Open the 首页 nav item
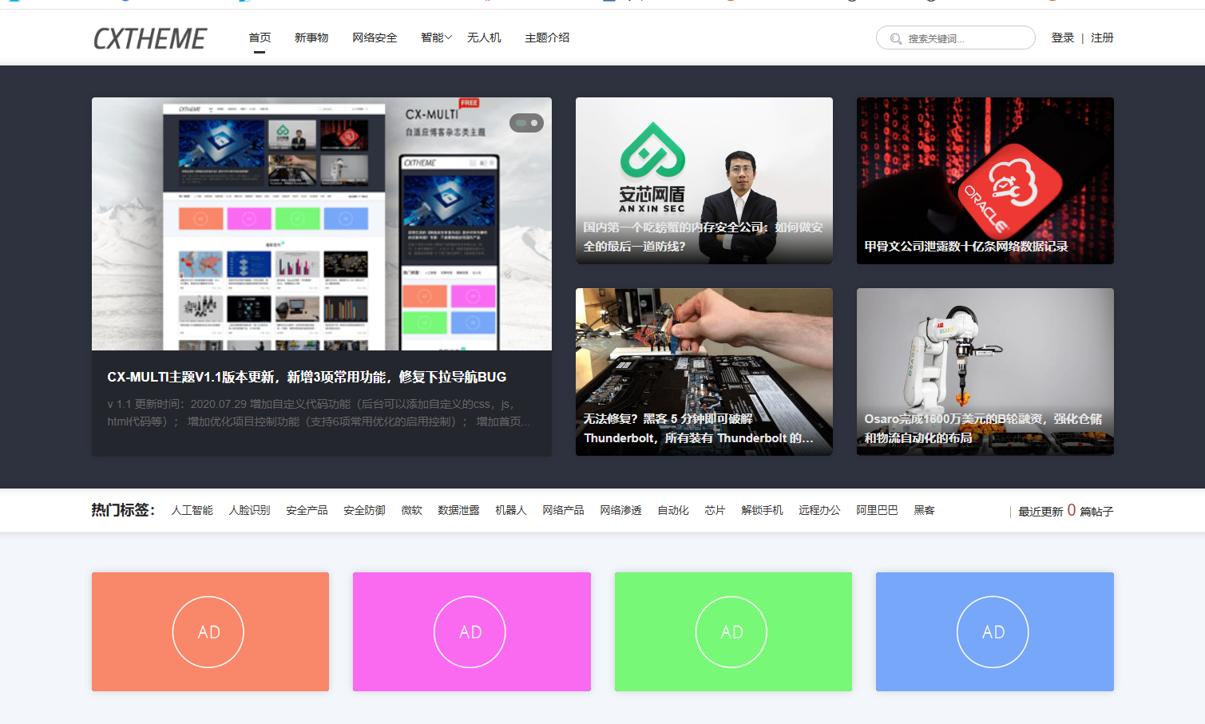 260,38
